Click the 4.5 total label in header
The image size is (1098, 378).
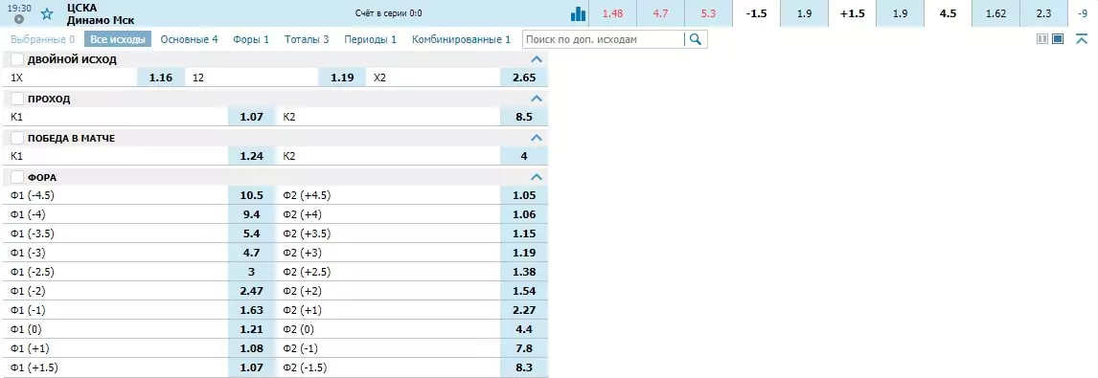point(949,13)
